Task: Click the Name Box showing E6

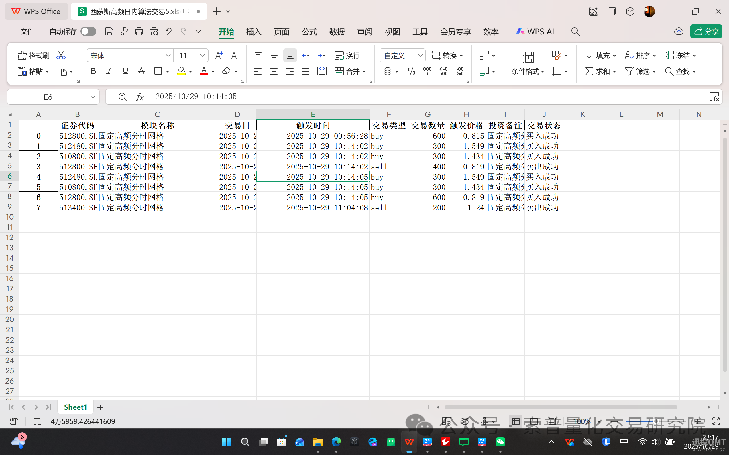Action: point(48,97)
